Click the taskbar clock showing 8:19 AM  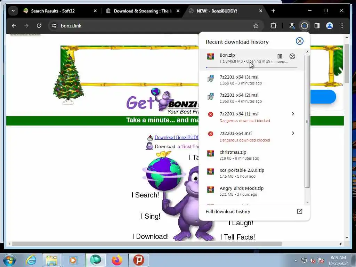[x=338, y=260]
